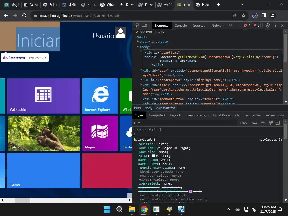Viewport: 288px width, 216px height.
Task: Collapse the body element node
Action: [138, 47]
